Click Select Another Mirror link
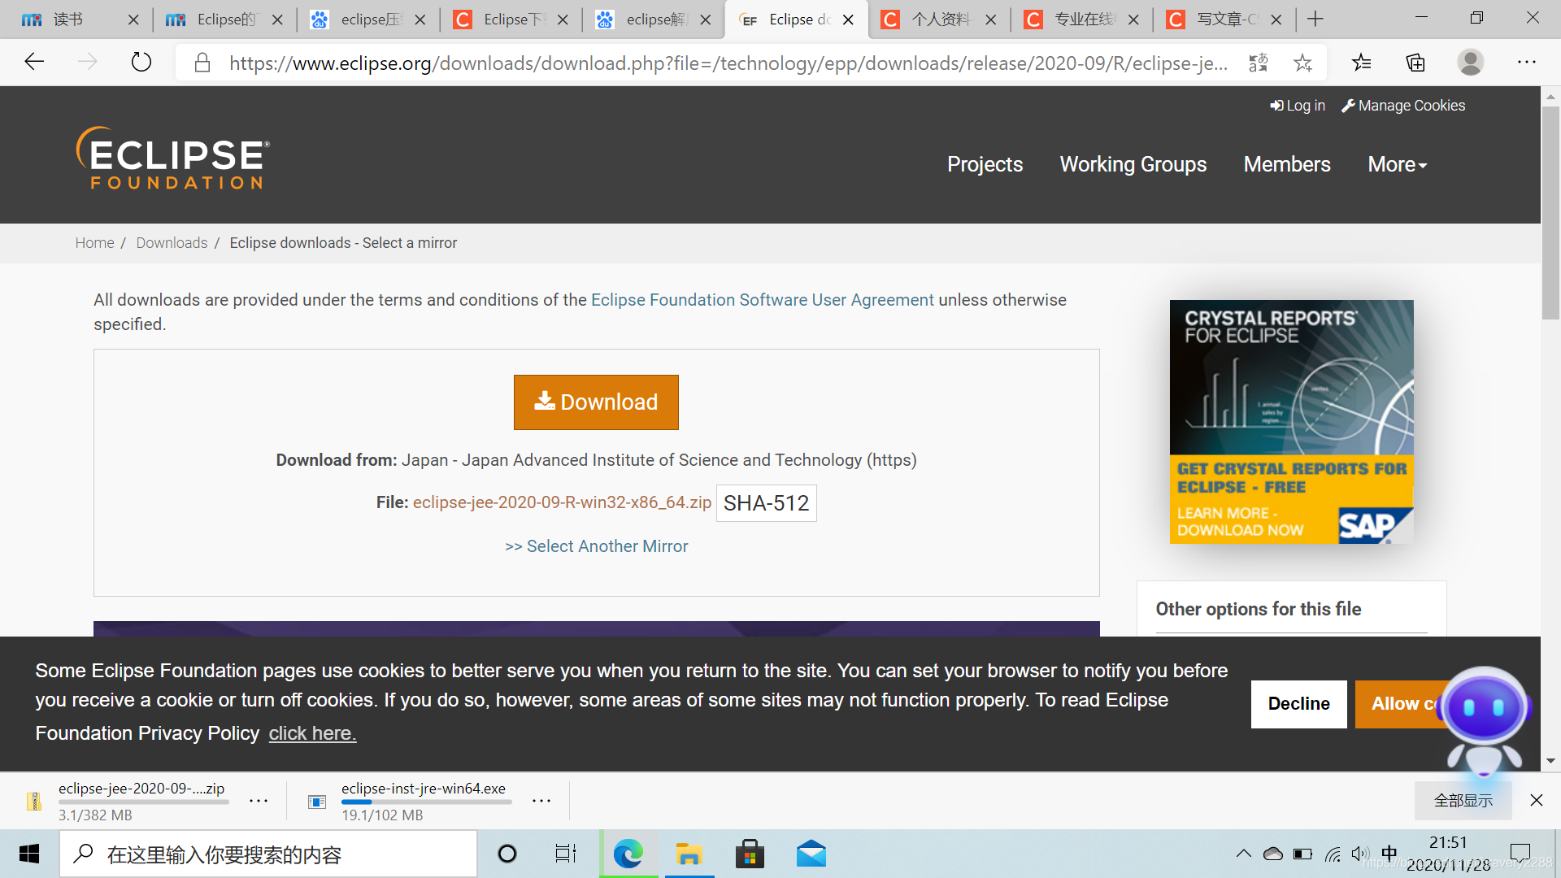 pyautogui.click(x=596, y=546)
